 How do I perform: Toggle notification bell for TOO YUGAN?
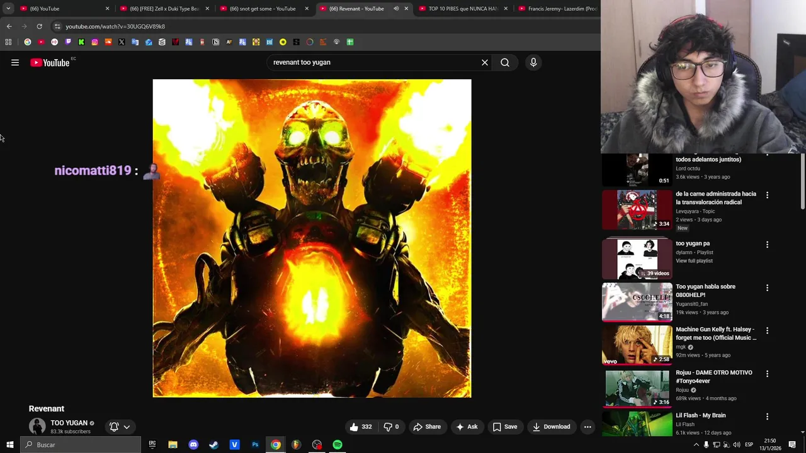tap(114, 427)
